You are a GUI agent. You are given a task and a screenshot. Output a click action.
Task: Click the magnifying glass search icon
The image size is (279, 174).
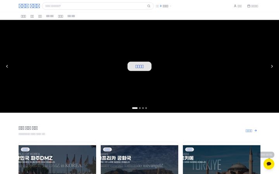[x=149, y=6]
